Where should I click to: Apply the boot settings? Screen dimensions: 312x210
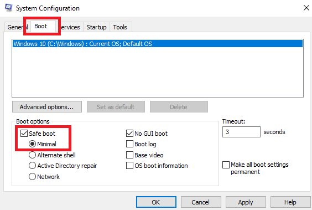pyautogui.click(x=246, y=202)
